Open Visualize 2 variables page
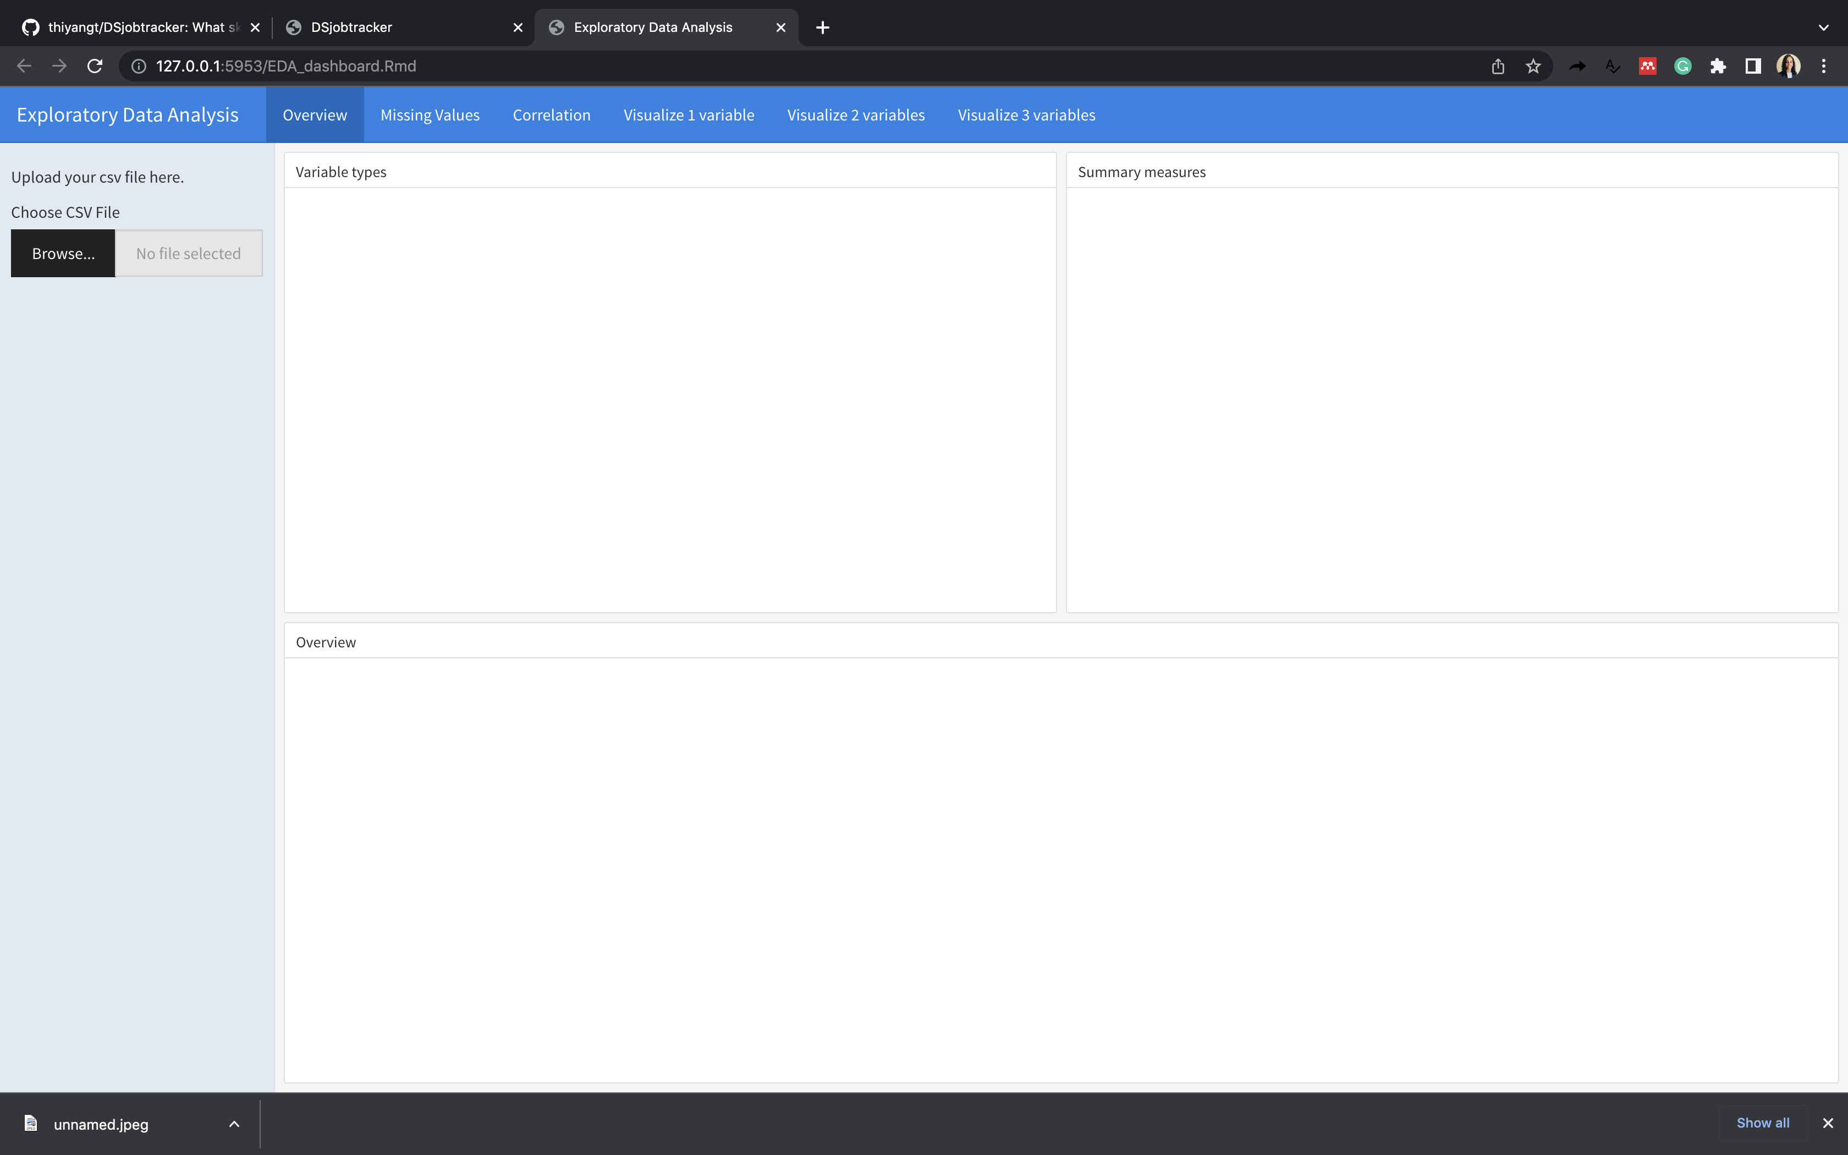 pos(856,114)
